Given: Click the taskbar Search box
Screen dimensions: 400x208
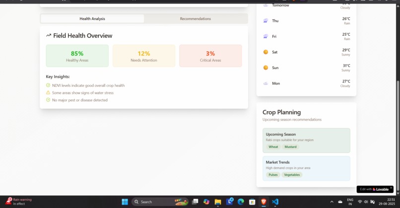Looking at the screenshot, I should (160, 202).
